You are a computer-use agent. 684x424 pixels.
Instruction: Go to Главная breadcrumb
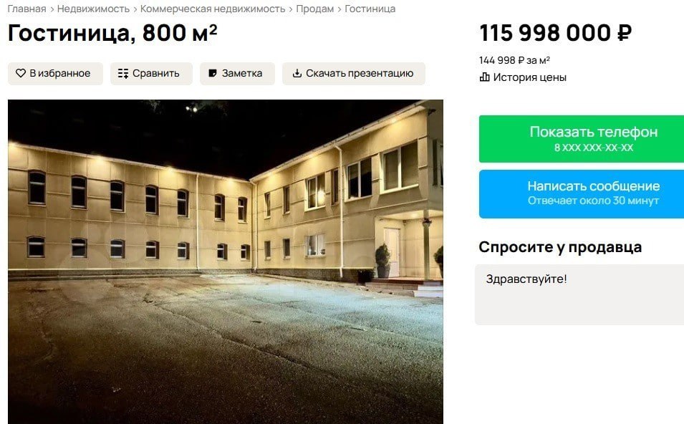(27, 9)
